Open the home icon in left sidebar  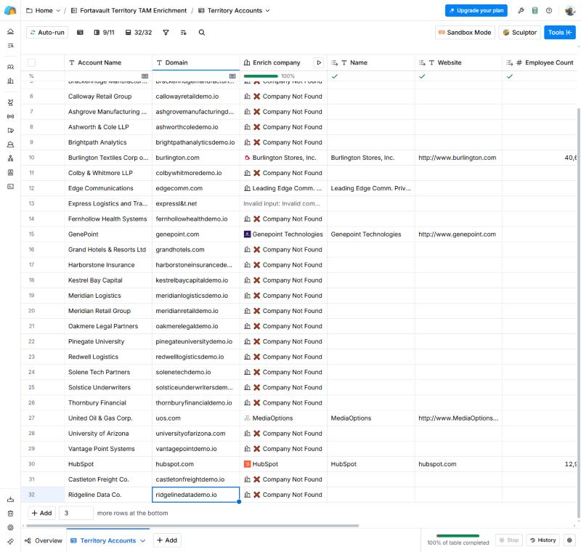10,31
